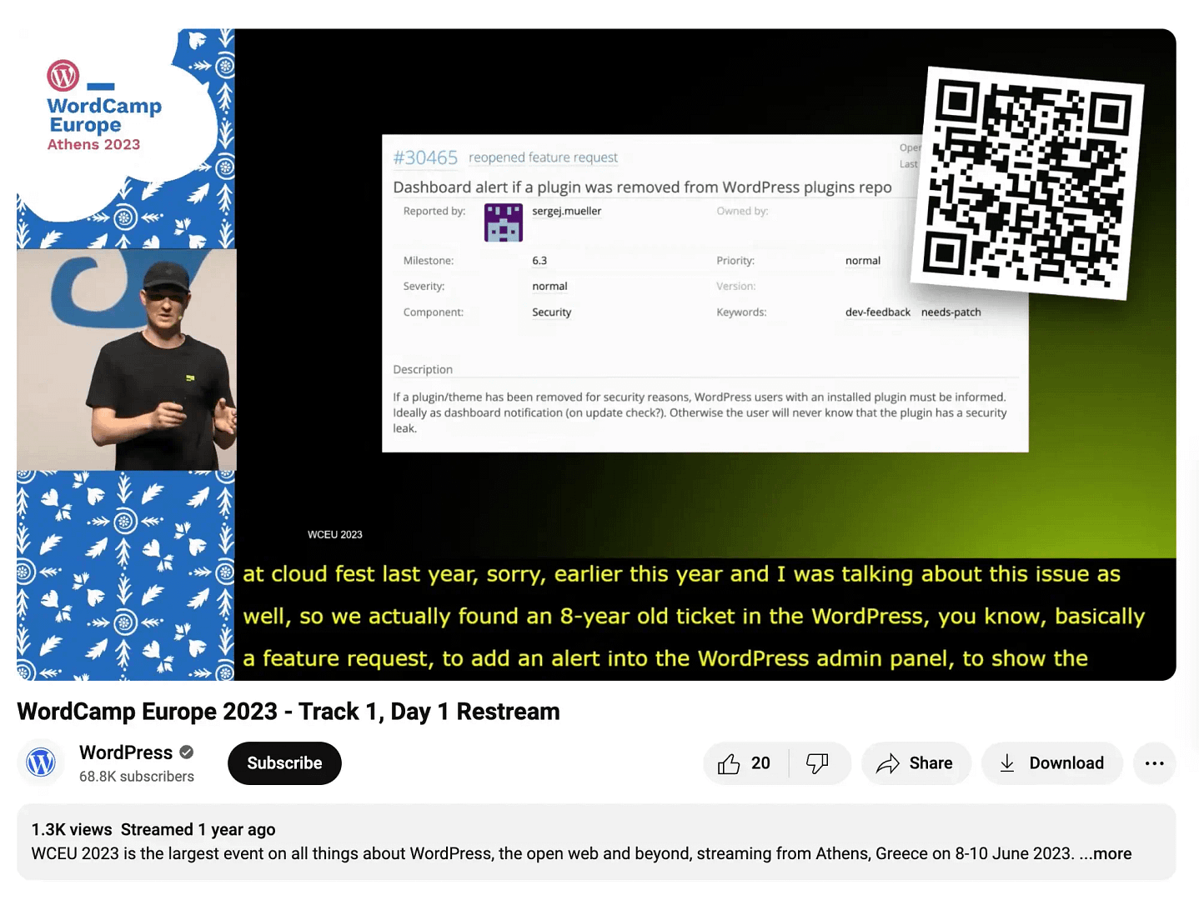Click the QR code in the video
This screenshot has width=1199, height=900.
1027,182
